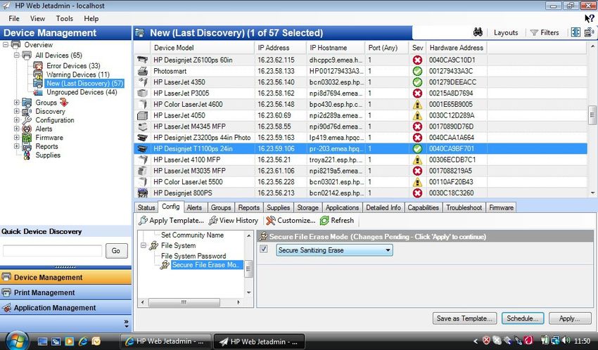Screen dimensions: 598x350
Task: Click the Windows Start orb
Action: [16, 340]
